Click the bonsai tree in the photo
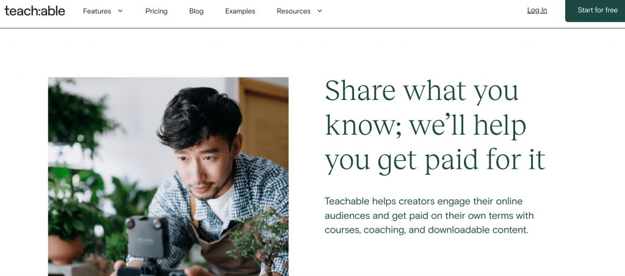Viewport: 625px width, 276px height. click(x=259, y=238)
